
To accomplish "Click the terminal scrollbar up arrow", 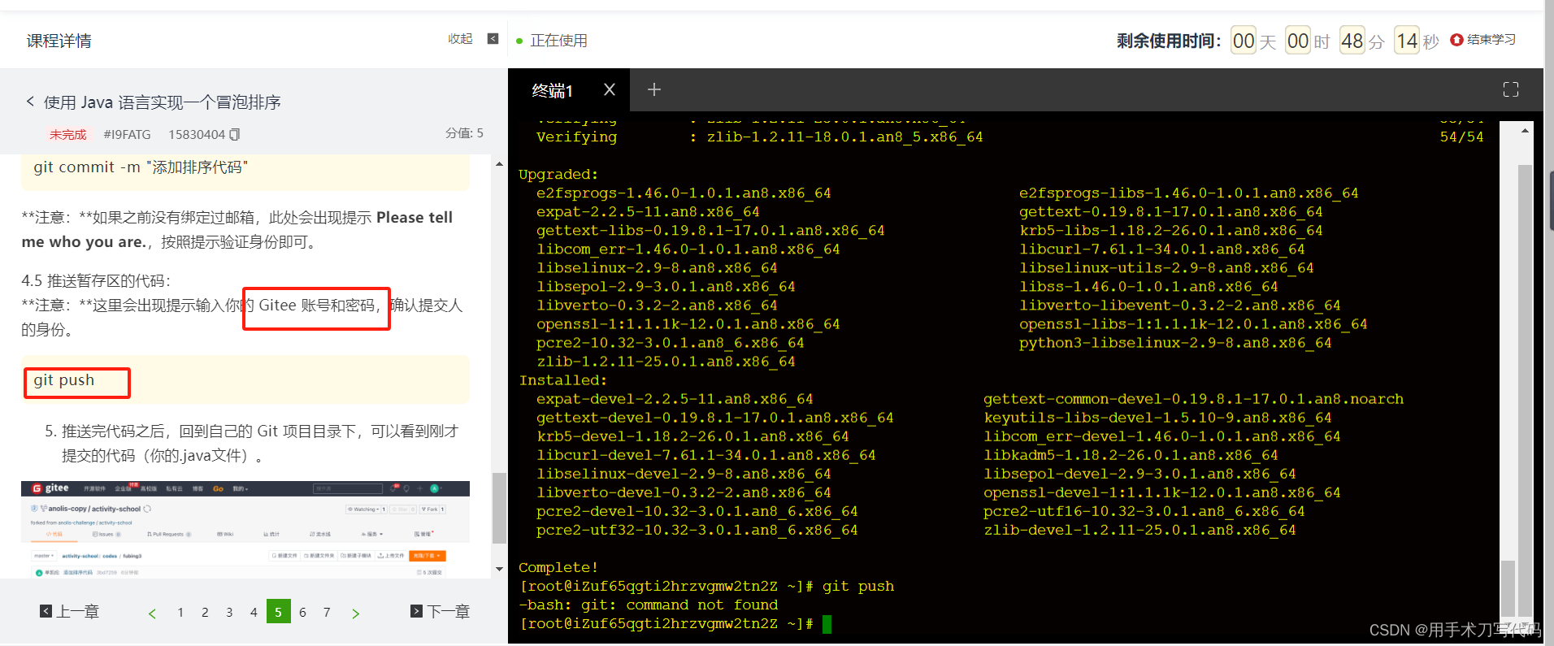I will point(1525,131).
